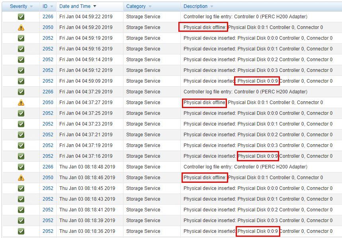
Task: Select Physical disk offline description at 04:59:20
Action: coord(253,27)
